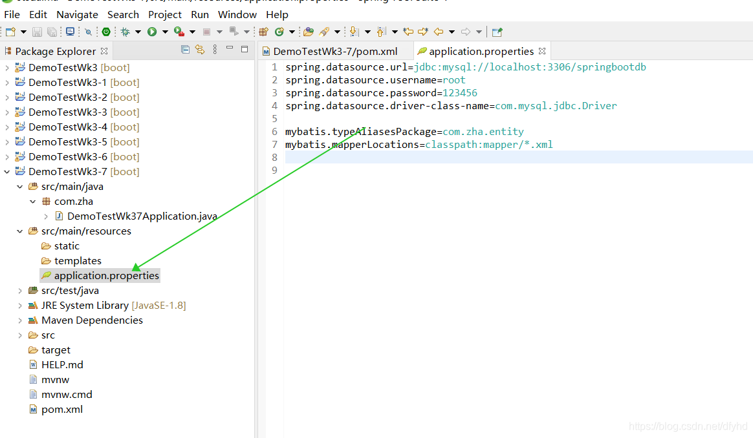Screen dimensions: 753x438
Task: Click the Previous Annotation icon
Action: [x=381, y=32]
